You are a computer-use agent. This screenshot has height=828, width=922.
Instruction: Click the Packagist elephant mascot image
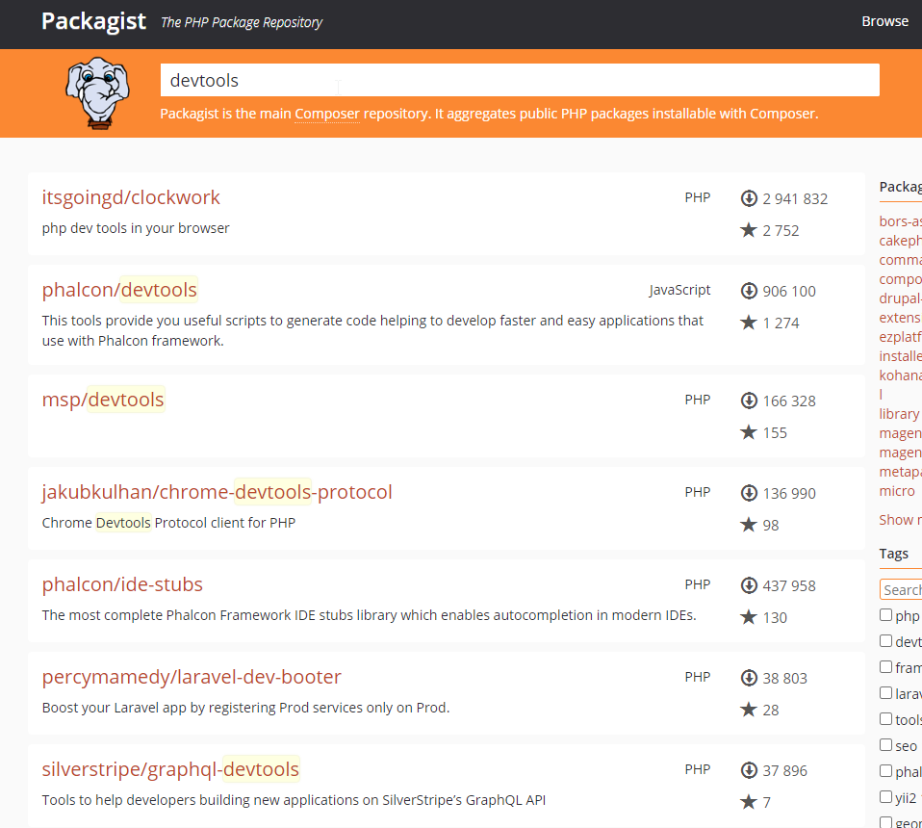tap(97, 93)
